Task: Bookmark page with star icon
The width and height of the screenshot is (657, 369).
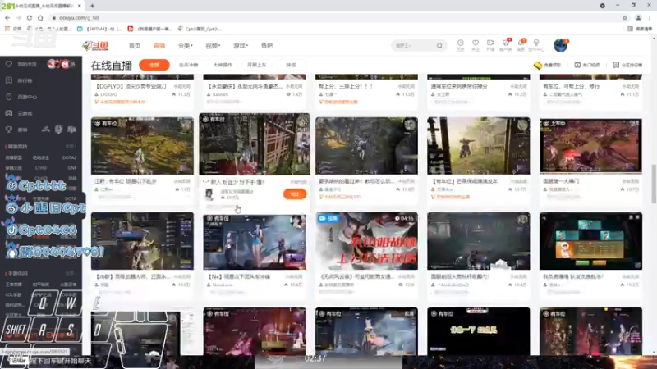Action: coord(625,17)
